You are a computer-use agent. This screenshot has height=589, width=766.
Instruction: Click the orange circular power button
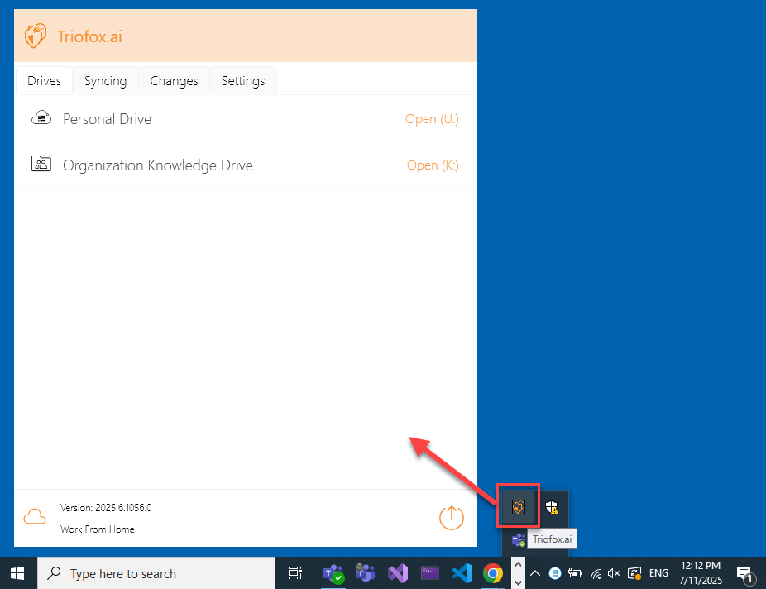click(452, 518)
